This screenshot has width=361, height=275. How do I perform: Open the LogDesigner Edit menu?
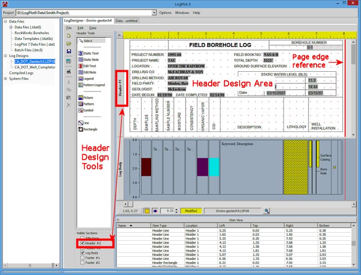coord(80,28)
